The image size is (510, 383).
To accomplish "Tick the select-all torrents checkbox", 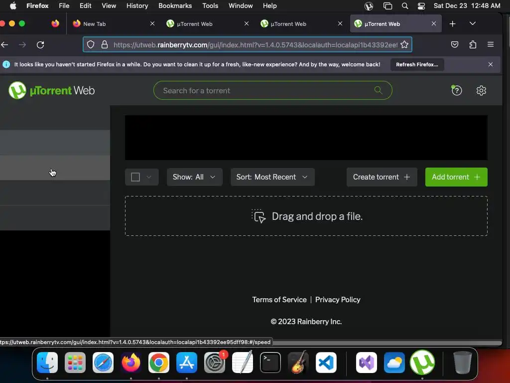I will 135,177.
